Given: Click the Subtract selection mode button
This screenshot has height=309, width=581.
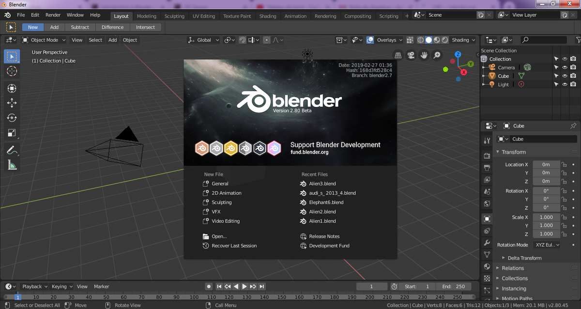Looking at the screenshot, I should pyautogui.click(x=80, y=28).
